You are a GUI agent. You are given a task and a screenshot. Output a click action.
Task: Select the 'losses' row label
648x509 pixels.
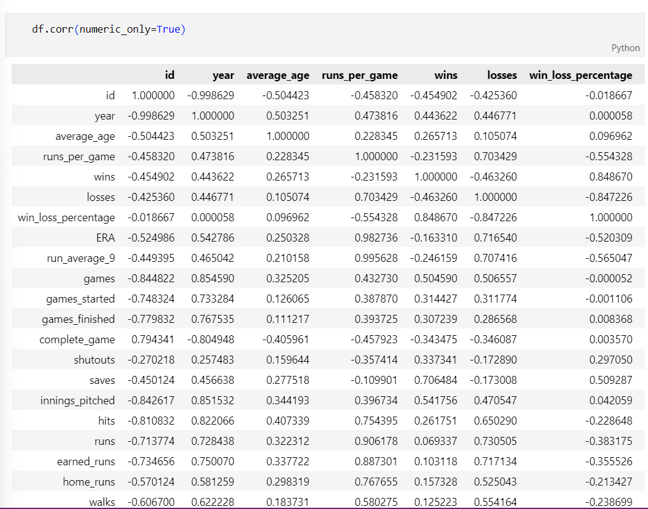click(x=101, y=197)
